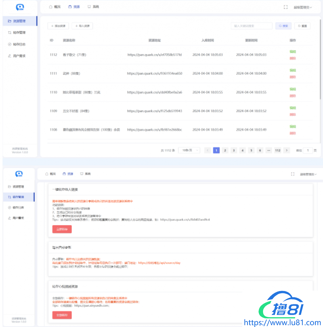Expand 超级管理员 user menu in upper window
This screenshot has width=323, height=327.
(x=303, y=7)
